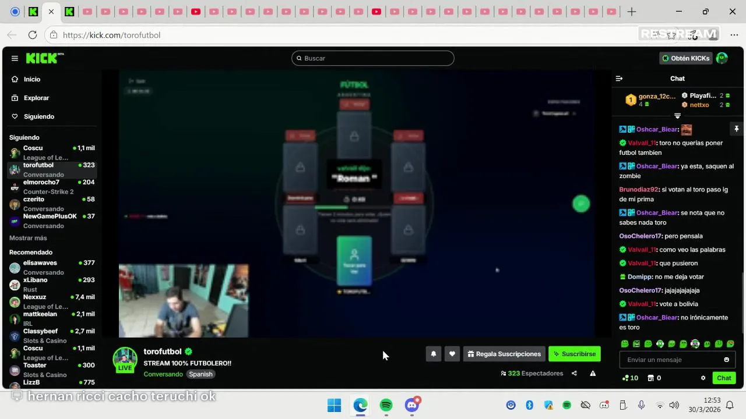Open elmorocho7 channel in sidebar

[52, 186]
